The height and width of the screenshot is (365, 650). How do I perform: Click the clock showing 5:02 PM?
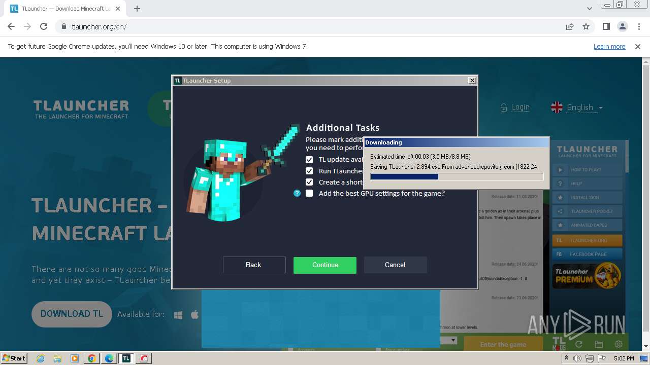[x=624, y=358]
